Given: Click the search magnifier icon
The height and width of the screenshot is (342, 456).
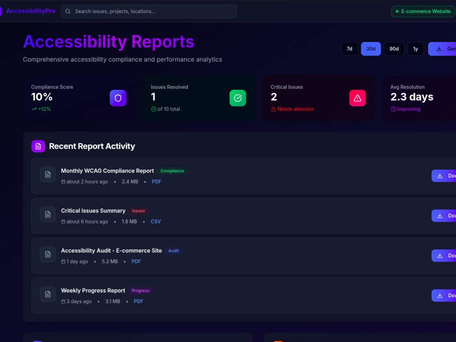Looking at the screenshot, I should point(68,11).
